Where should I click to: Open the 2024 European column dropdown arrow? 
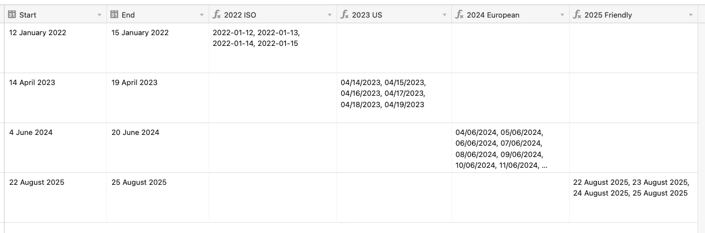[562, 15]
